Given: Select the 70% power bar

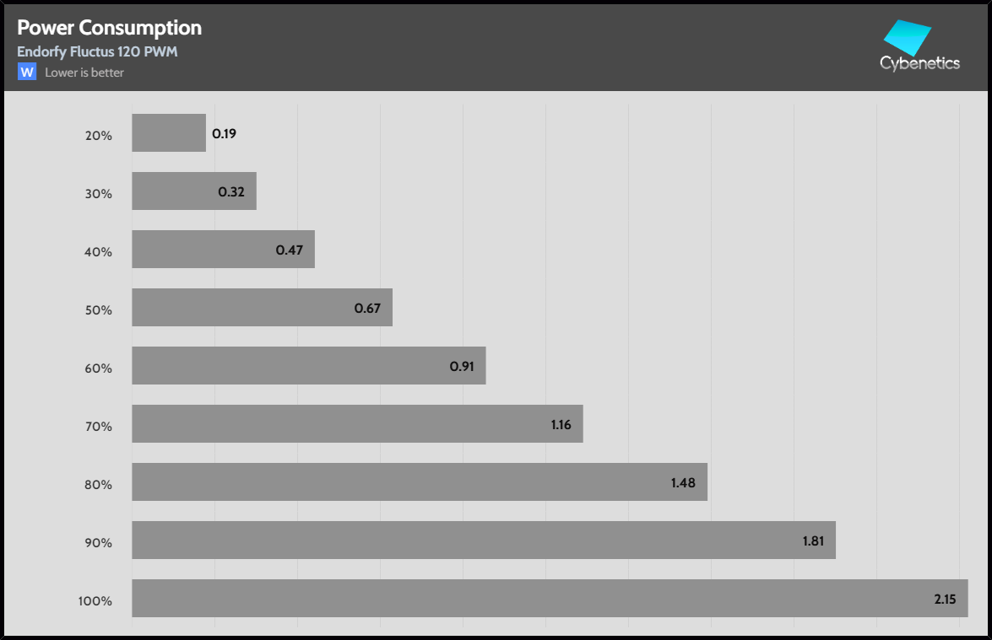Looking at the screenshot, I should (x=357, y=424).
